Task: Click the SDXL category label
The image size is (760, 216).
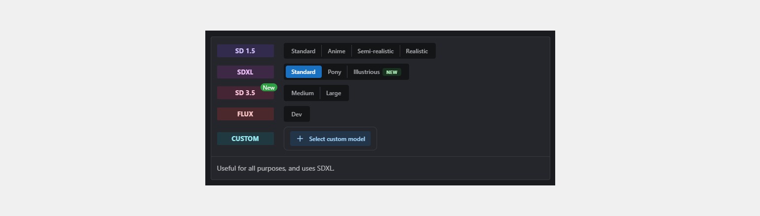Action: click(245, 72)
